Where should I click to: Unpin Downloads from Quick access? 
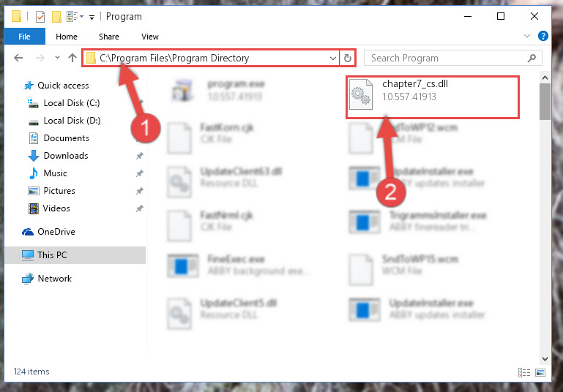tap(140, 156)
